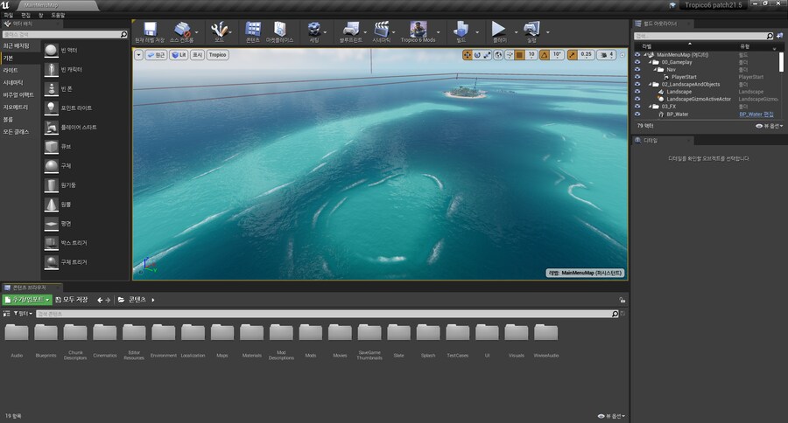The width and height of the screenshot is (788, 423).
Task: Open the Settings gear icon in toolbar
Action: pyautogui.click(x=314, y=30)
